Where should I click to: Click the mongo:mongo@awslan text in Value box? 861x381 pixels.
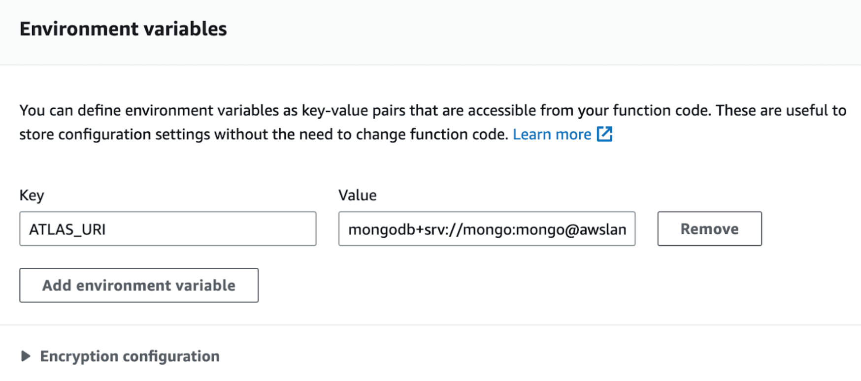547,229
